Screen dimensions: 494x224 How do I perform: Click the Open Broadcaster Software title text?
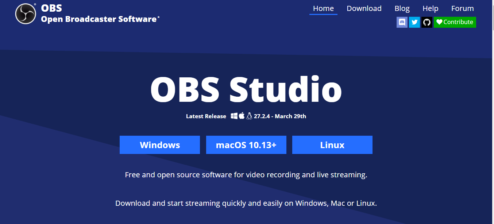click(x=99, y=19)
